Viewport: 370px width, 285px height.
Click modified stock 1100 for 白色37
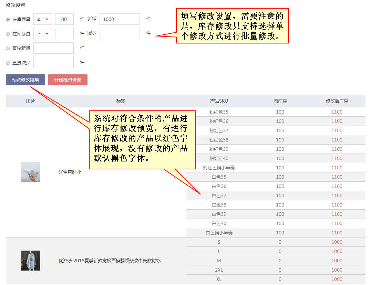pyautogui.click(x=337, y=196)
